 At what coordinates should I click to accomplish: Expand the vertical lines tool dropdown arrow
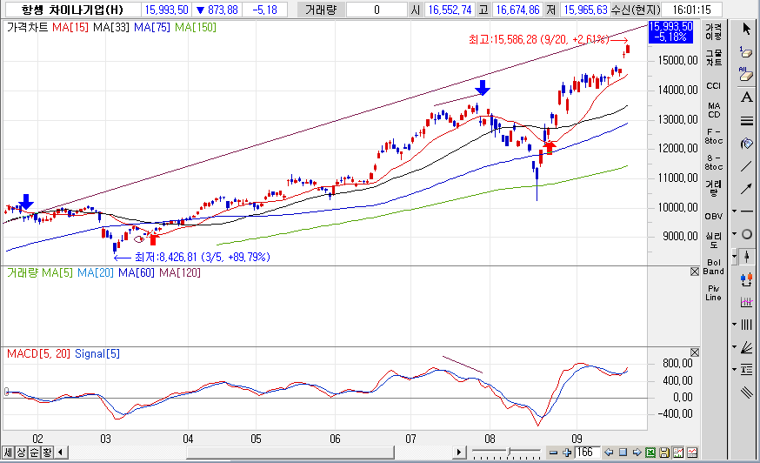pyautogui.click(x=735, y=325)
